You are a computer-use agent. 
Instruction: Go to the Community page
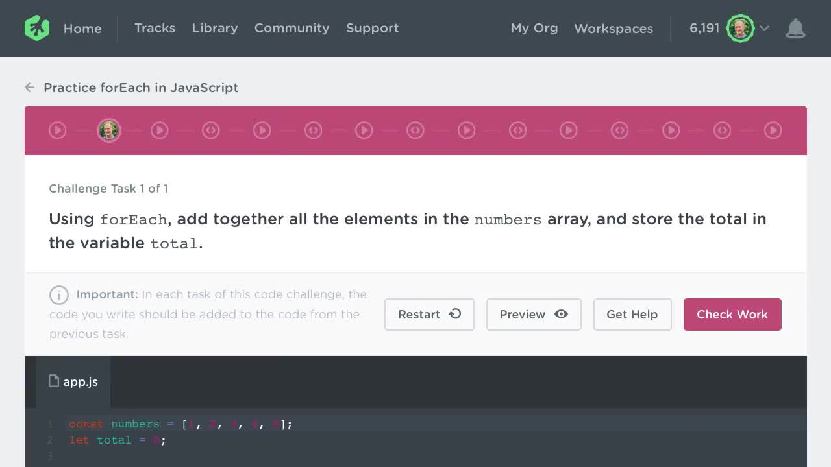click(x=291, y=28)
